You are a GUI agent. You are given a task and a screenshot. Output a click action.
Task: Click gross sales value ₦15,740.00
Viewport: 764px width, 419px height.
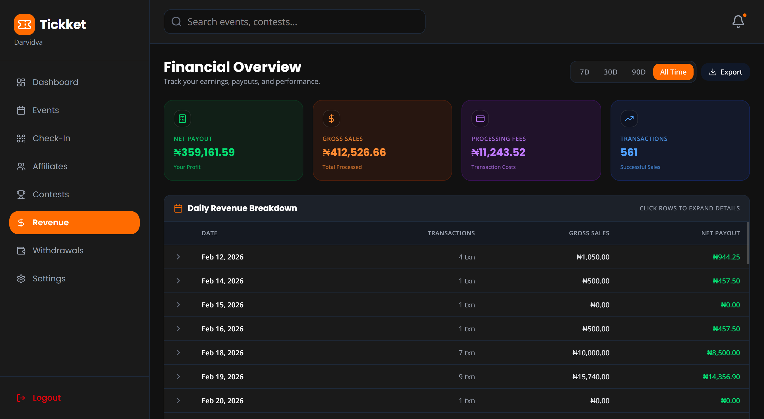tap(591, 377)
